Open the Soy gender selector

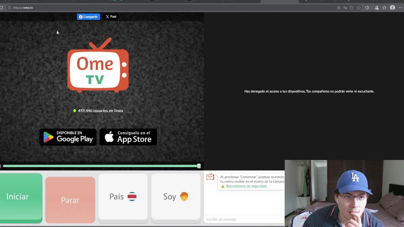point(176,196)
